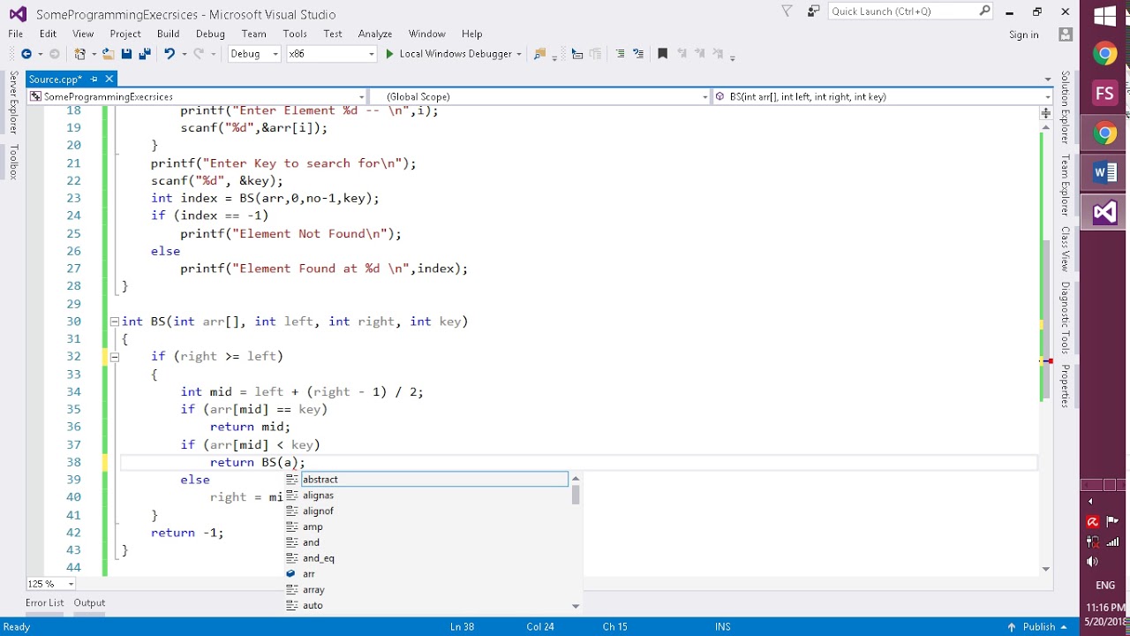The height and width of the screenshot is (636, 1130).
Task: Open the FS app in the taskbar
Action: point(1105,94)
